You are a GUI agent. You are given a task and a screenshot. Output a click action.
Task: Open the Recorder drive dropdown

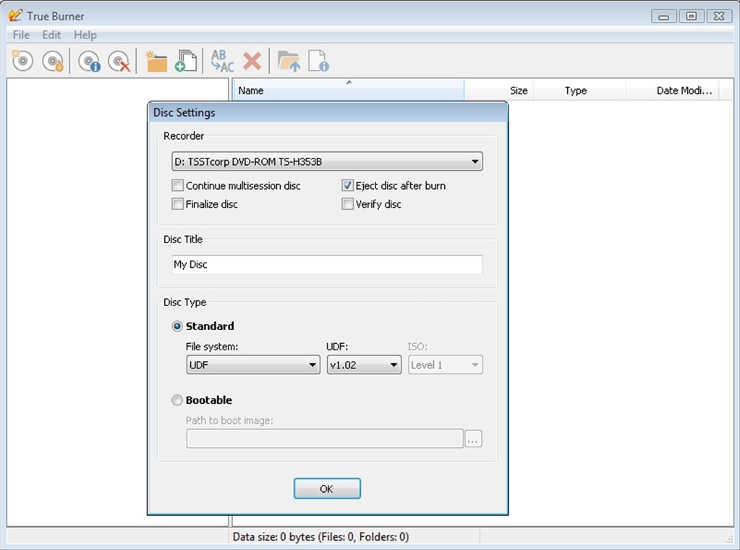327,161
